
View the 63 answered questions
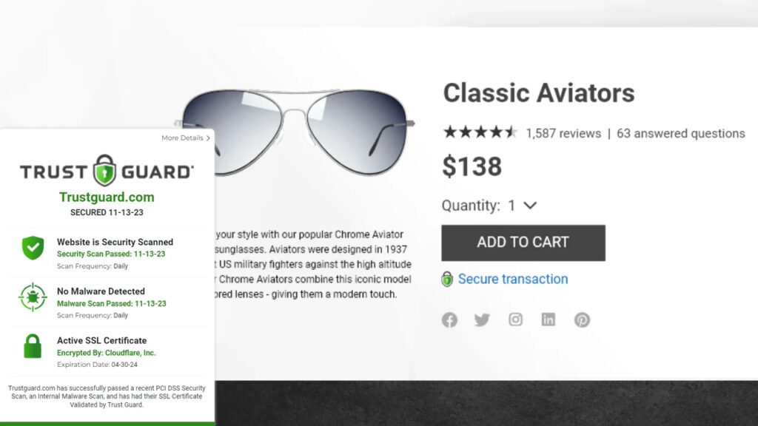coord(680,134)
